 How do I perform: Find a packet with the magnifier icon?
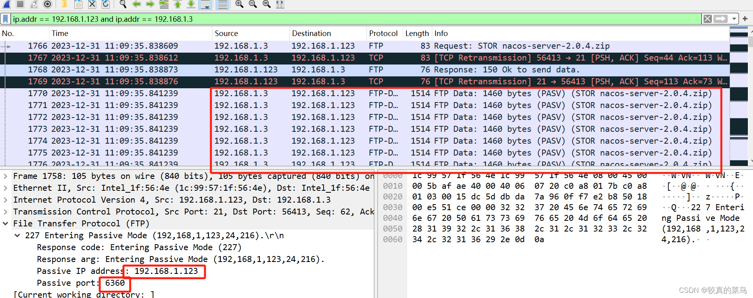point(123,4)
